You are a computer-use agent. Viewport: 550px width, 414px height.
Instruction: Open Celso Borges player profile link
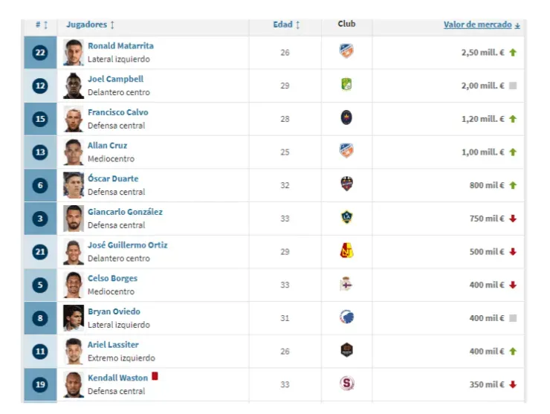[112, 279]
